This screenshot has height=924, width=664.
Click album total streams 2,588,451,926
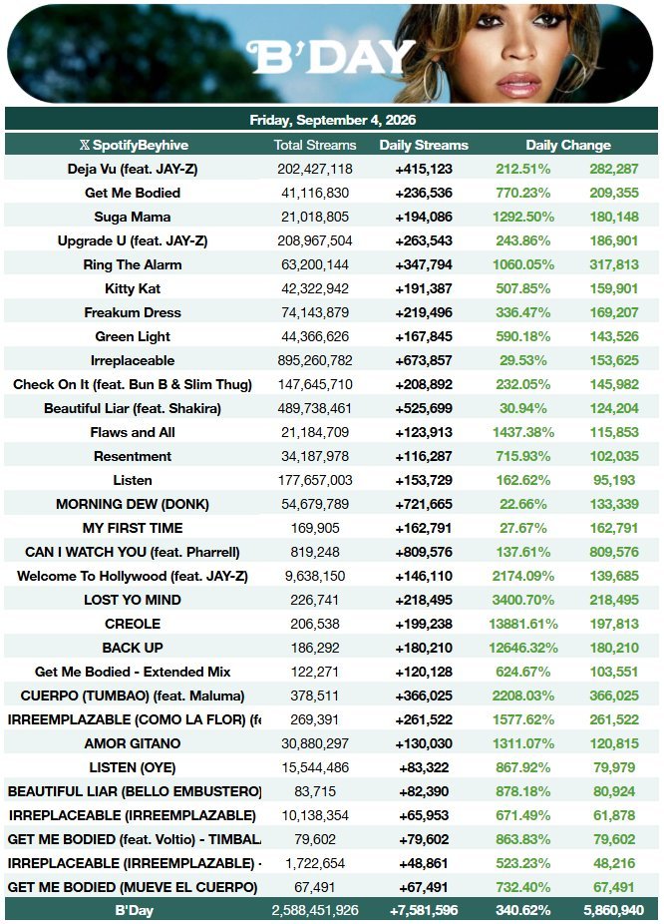tap(315, 910)
